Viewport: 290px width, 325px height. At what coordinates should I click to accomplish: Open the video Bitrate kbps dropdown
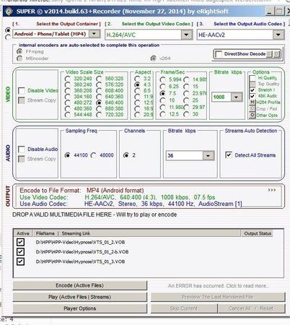point(236,97)
